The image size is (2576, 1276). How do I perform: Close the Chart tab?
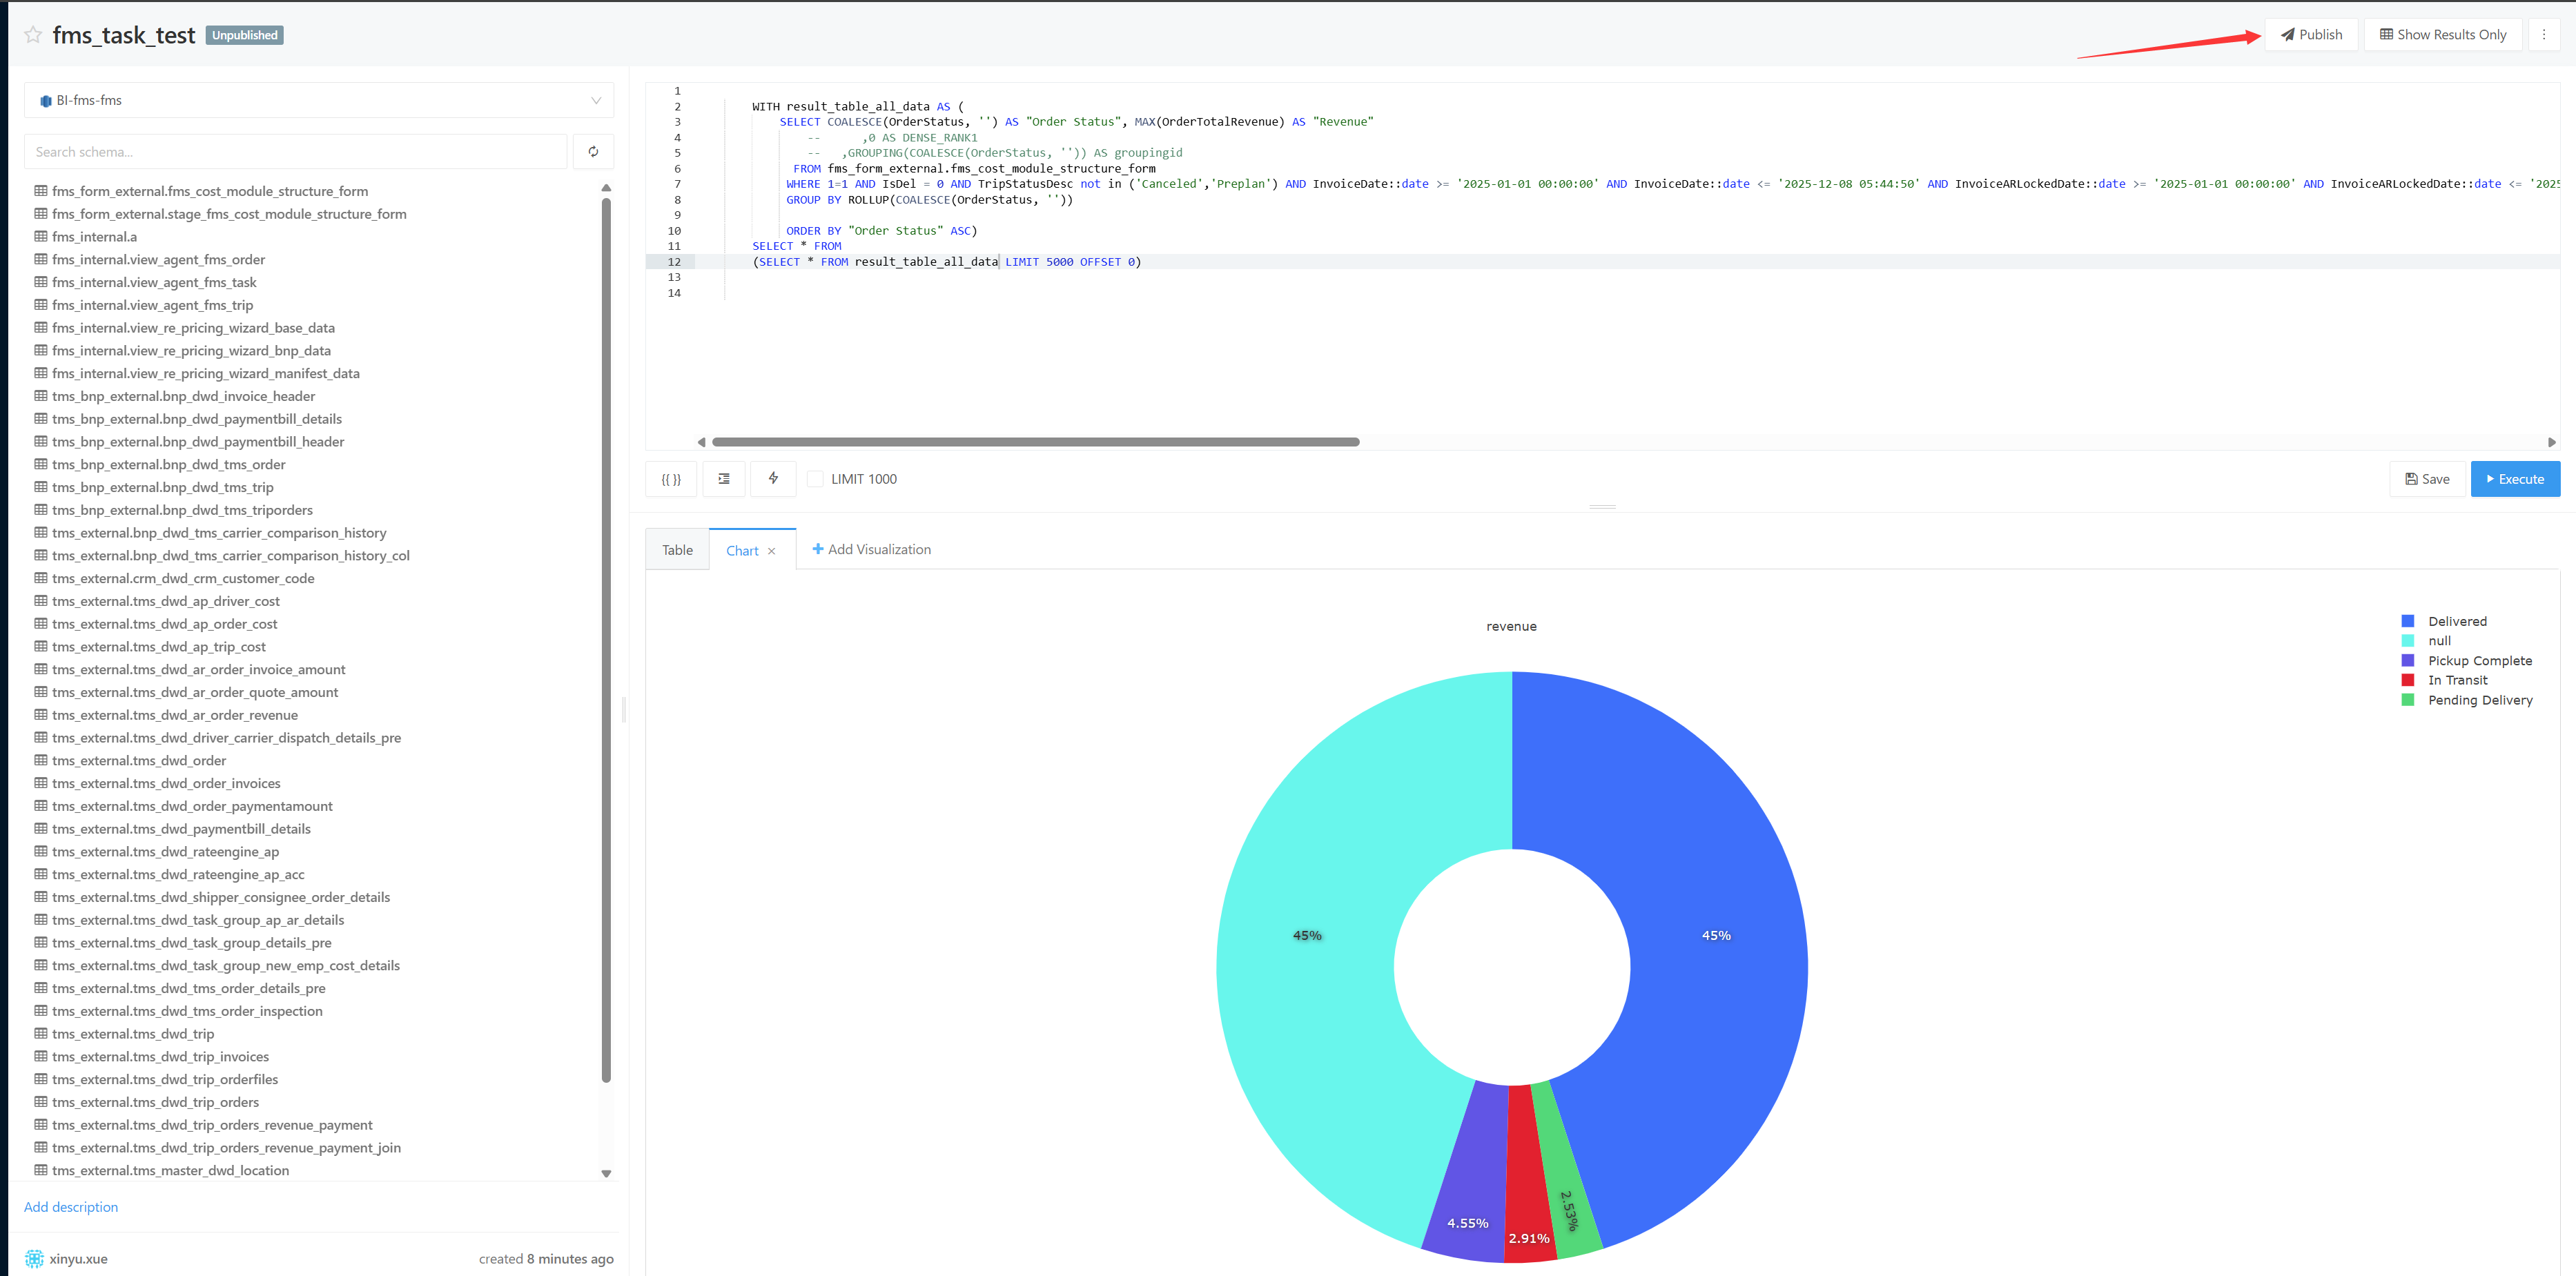771,550
